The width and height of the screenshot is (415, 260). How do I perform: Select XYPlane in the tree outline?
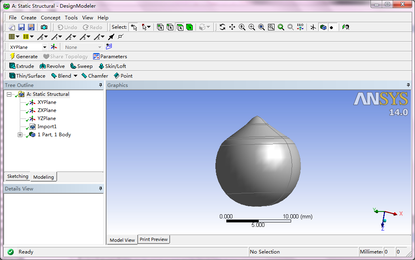pyautogui.click(x=47, y=102)
